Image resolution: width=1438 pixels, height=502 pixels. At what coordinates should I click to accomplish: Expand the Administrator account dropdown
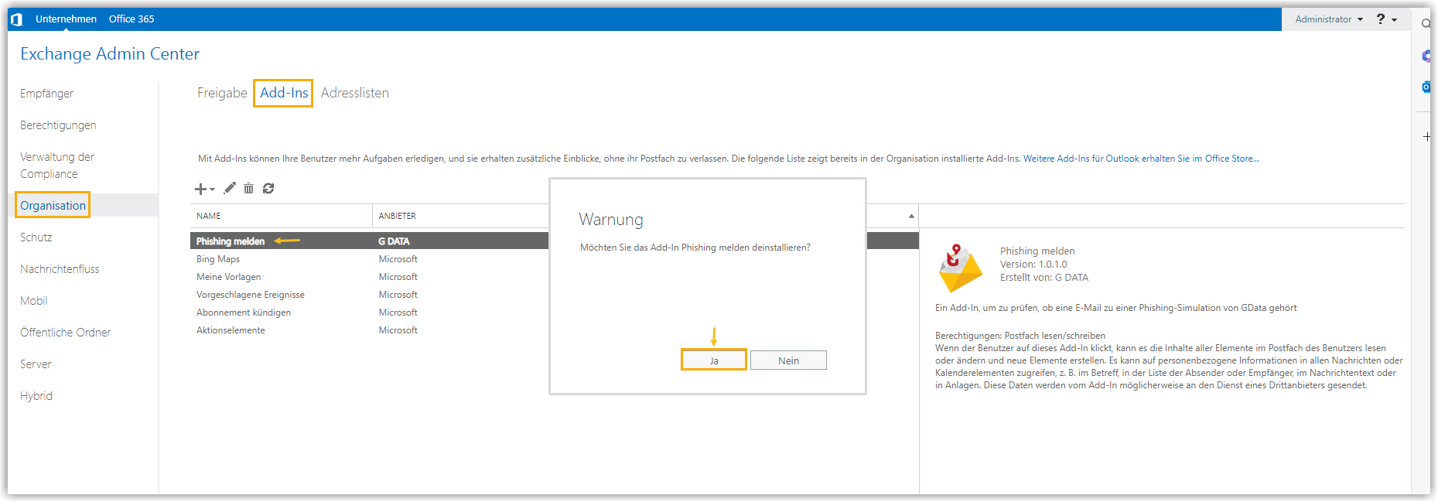[x=1329, y=19]
